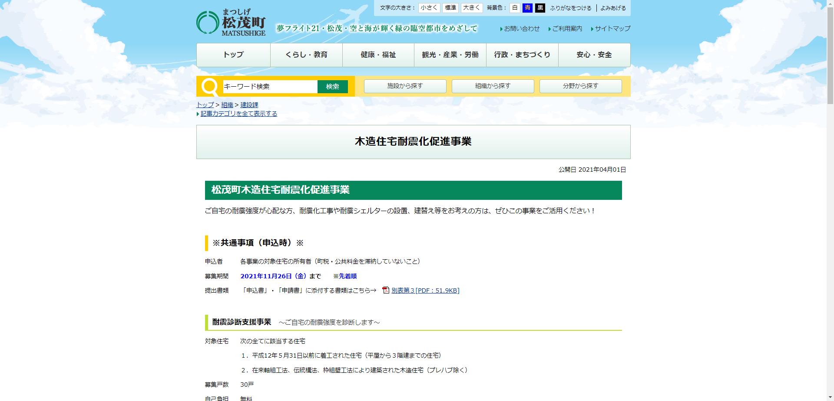Open 施設から探す dropdown
834x401 pixels.
click(x=405, y=86)
